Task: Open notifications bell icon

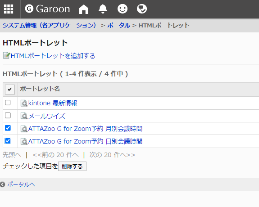Action: 103,9
